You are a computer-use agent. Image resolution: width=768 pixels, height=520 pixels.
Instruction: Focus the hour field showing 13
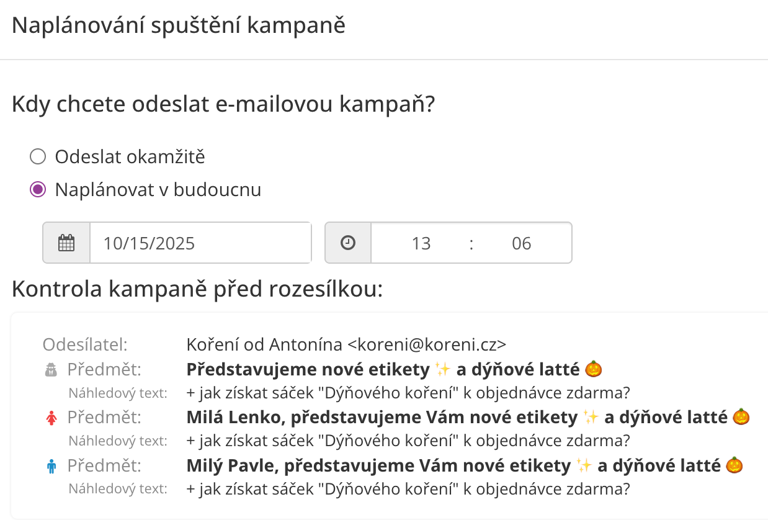tap(421, 243)
